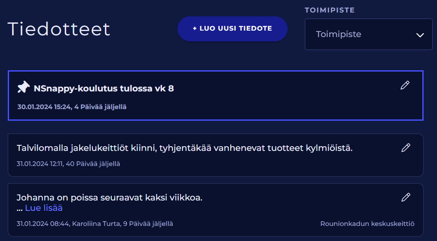Follow the Lue lisää link

44,208
